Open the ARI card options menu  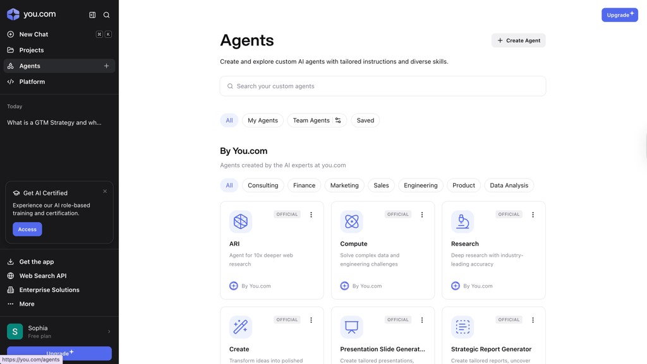pos(311,214)
